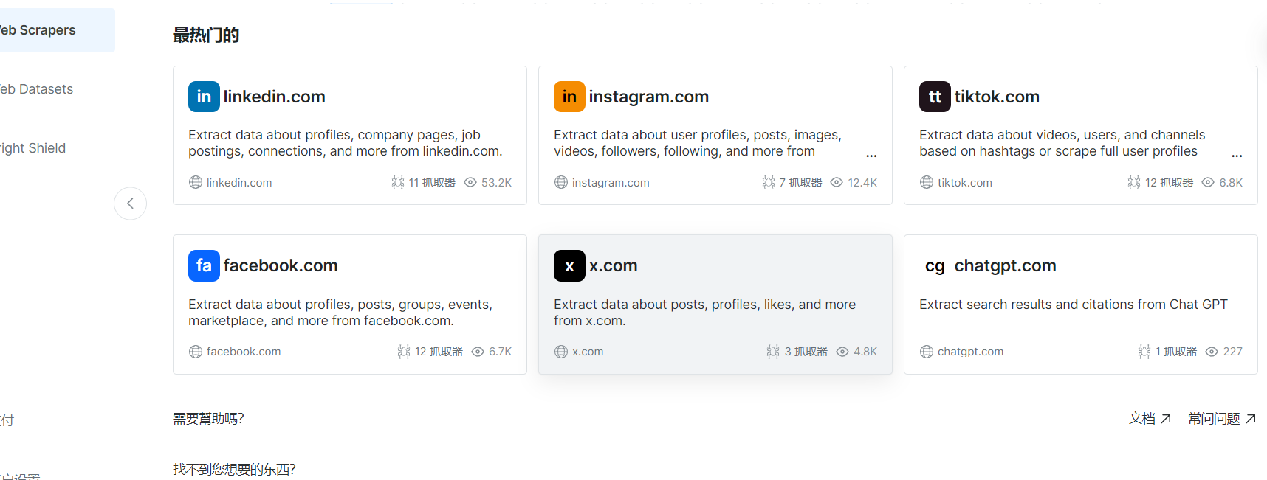Open the chatgpt.com card title
Screen dimensions: 1267x480
1005,265
